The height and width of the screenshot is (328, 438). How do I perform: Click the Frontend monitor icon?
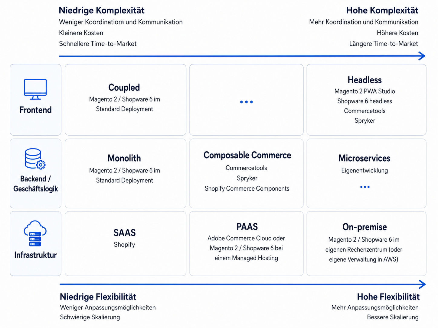pyautogui.click(x=35, y=89)
